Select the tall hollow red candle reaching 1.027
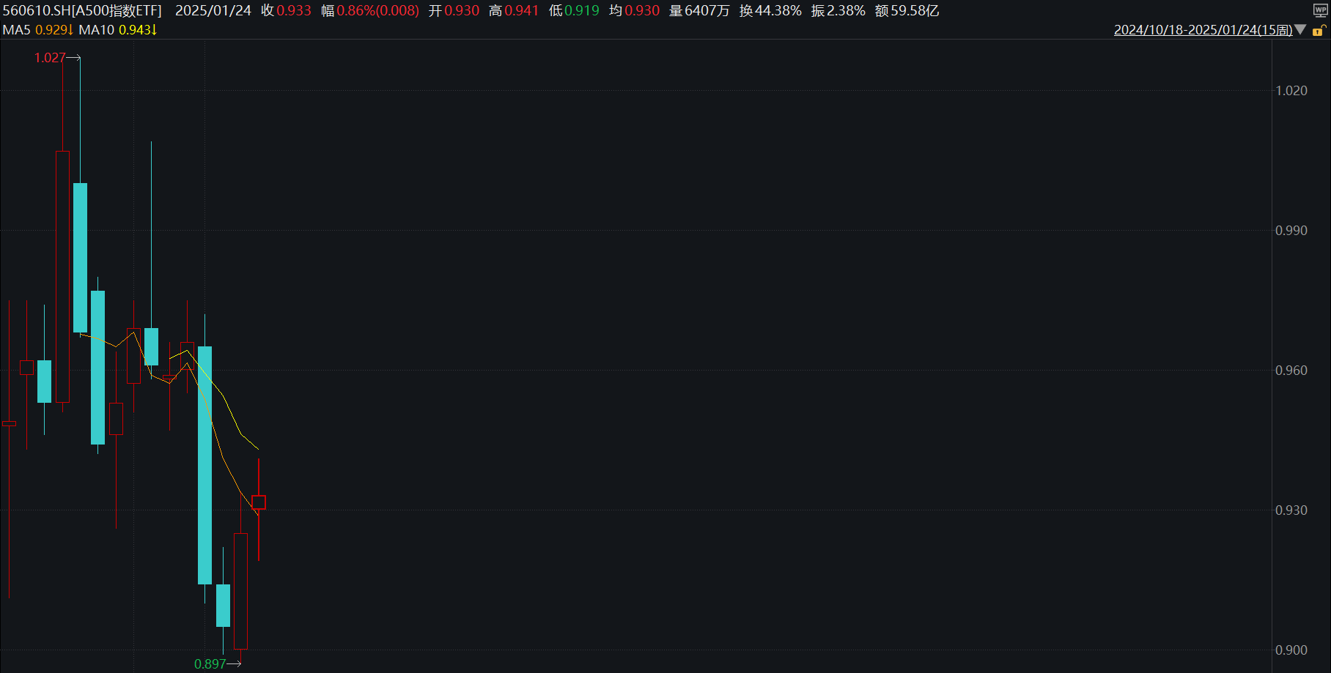Viewport: 1331px width, 673px height. [x=63, y=277]
